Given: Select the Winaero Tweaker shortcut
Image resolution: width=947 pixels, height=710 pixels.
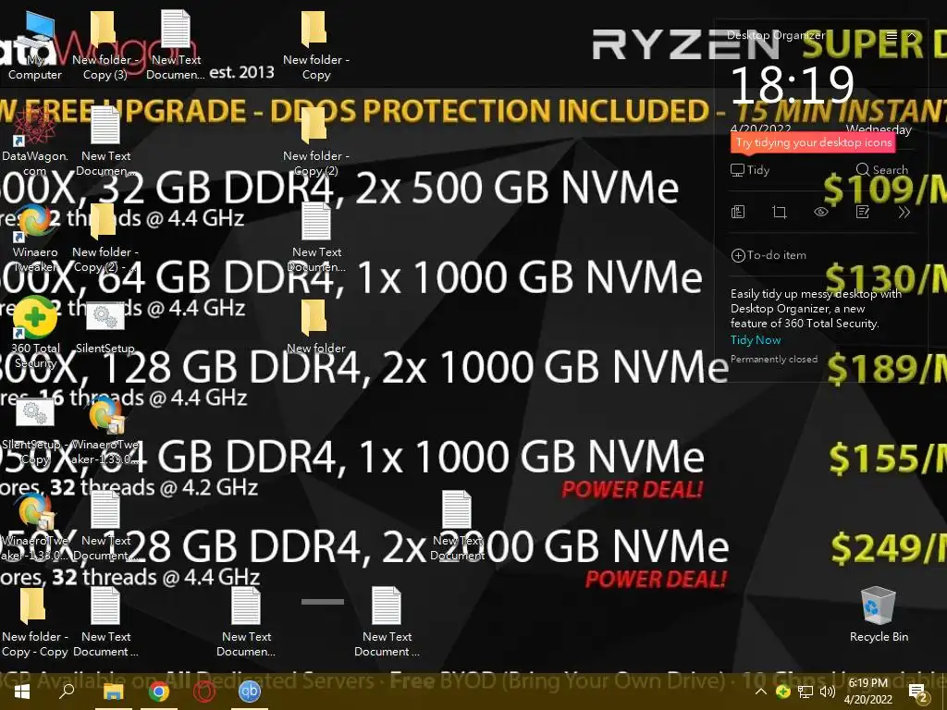Looking at the screenshot, I should [x=35, y=239].
